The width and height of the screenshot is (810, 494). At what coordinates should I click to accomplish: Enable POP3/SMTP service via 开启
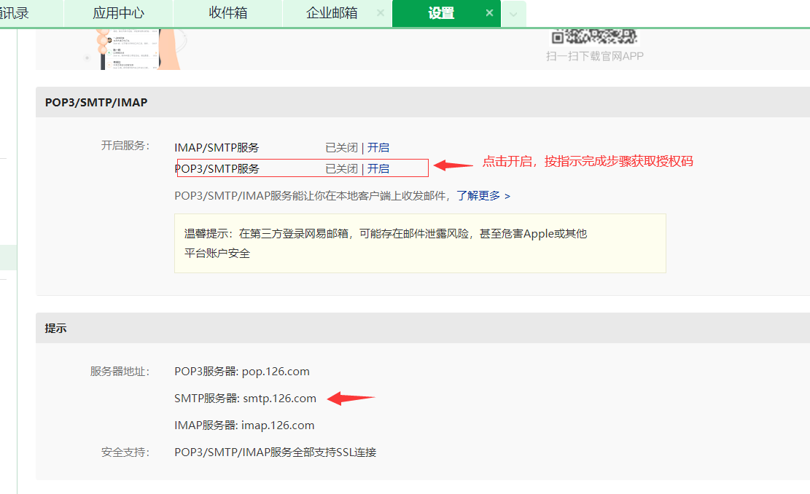click(378, 169)
